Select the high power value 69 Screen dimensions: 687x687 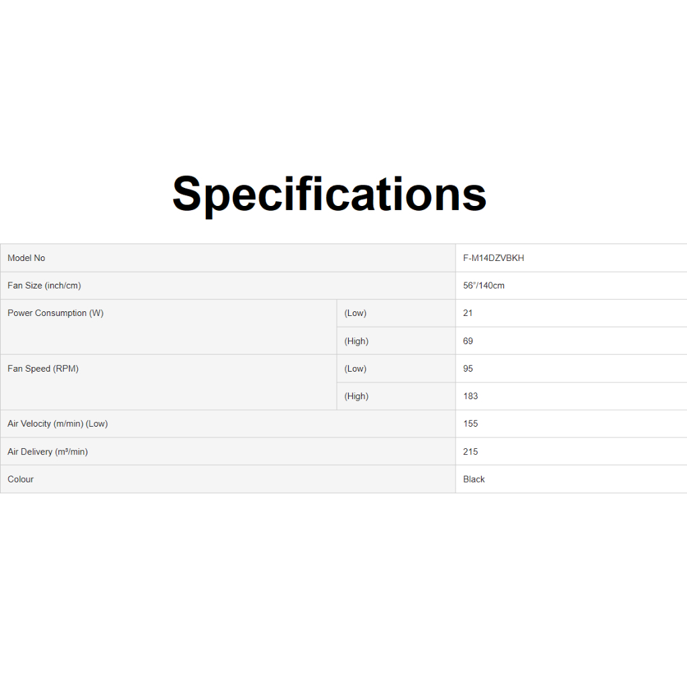[468, 341]
